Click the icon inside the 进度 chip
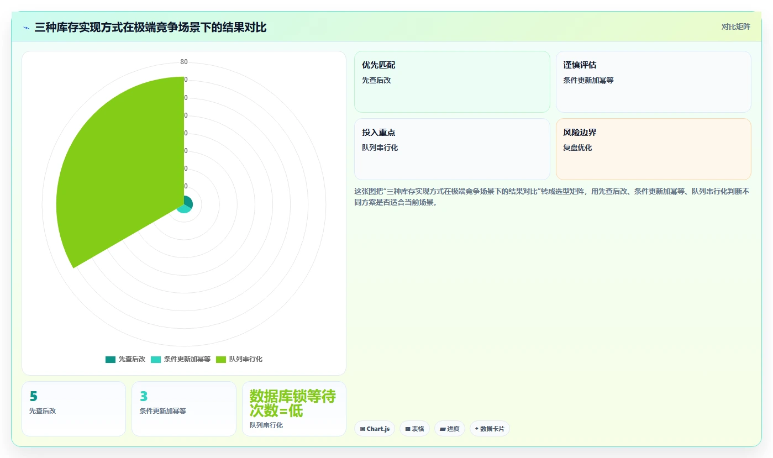This screenshot has width=773, height=458. 443,429
